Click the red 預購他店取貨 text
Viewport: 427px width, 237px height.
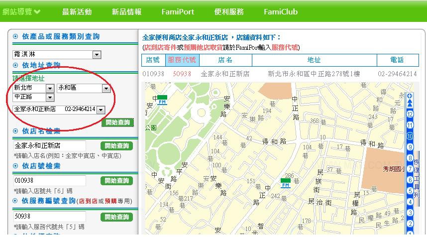203,47
